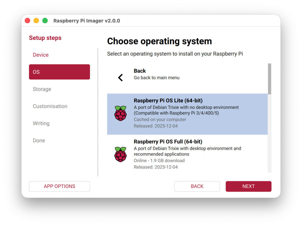Open the Device setup step
The image size is (302, 226).
(x=41, y=55)
